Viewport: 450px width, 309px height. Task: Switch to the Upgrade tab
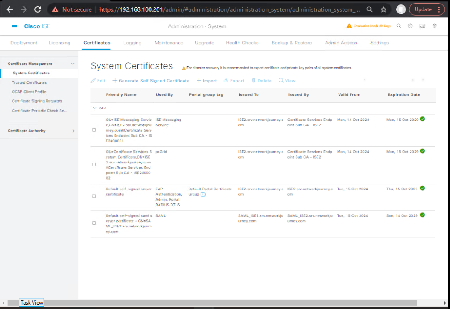[x=204, y=43]
